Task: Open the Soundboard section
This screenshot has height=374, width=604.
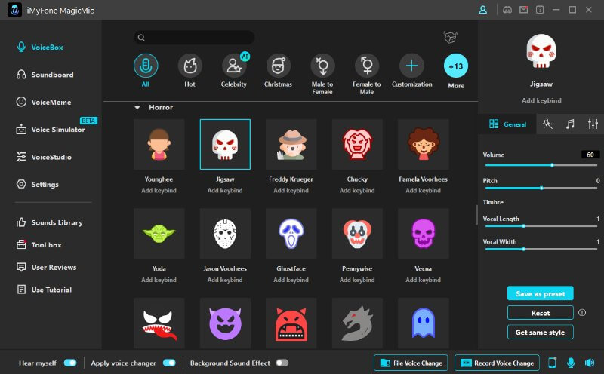Action: tap(45, 75)
